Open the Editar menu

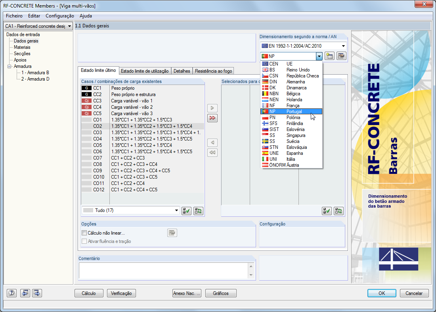pos(34,16)
